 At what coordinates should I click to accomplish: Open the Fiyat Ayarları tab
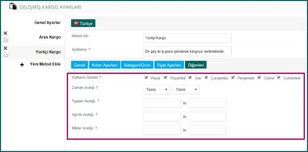169,65
